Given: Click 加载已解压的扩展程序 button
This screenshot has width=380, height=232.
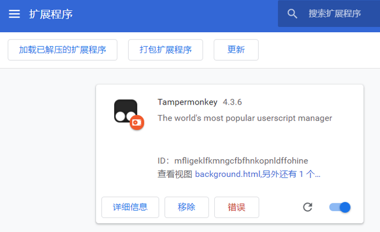Looking at the screenshot, I should point(63,50).
